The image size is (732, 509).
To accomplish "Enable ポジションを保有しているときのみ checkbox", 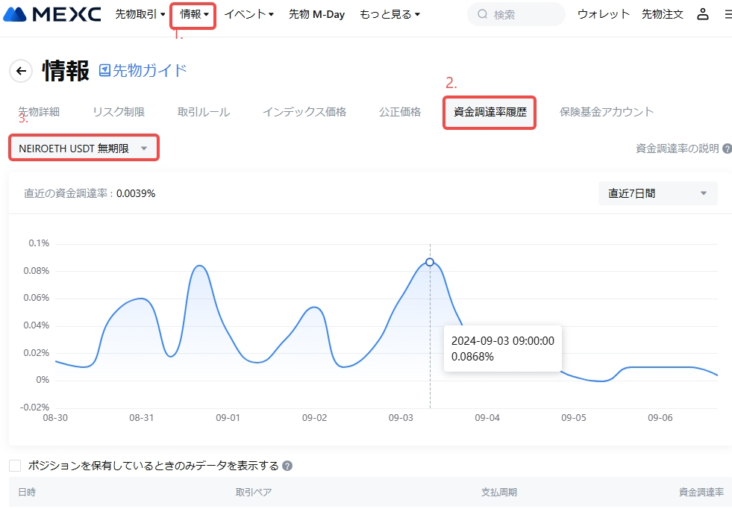I will pyautogui.click(x=15, y=466).
